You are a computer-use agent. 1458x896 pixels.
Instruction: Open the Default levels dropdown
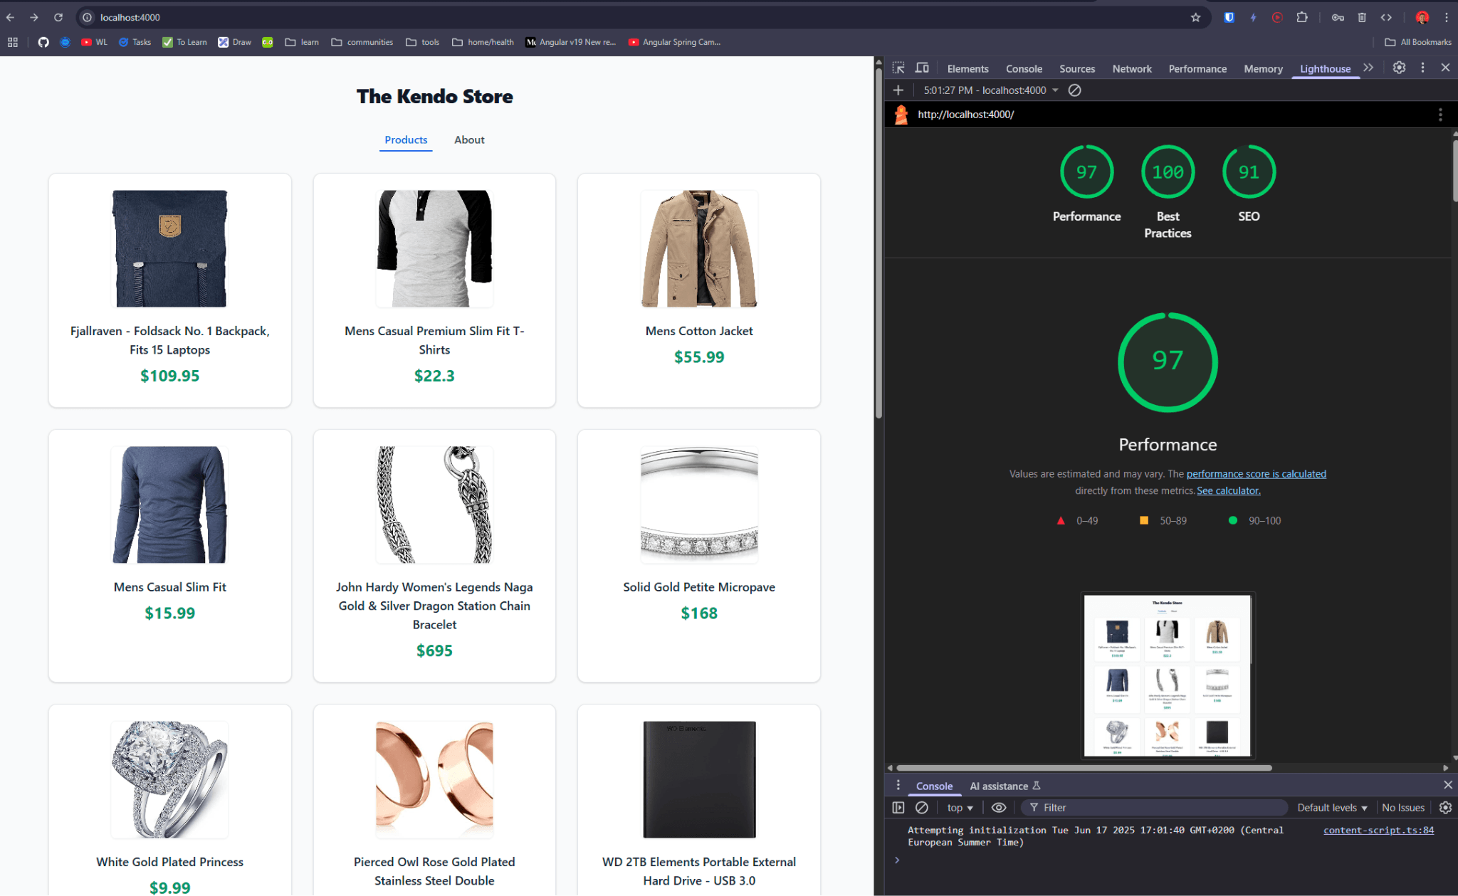point(1332,808)
